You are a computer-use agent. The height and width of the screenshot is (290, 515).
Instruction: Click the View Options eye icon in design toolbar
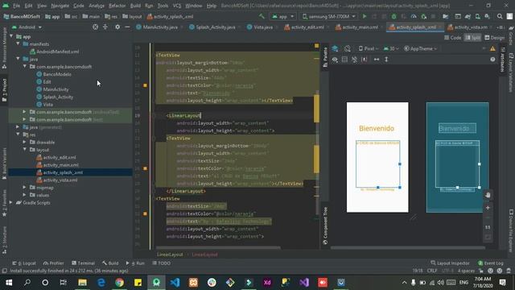335,60
